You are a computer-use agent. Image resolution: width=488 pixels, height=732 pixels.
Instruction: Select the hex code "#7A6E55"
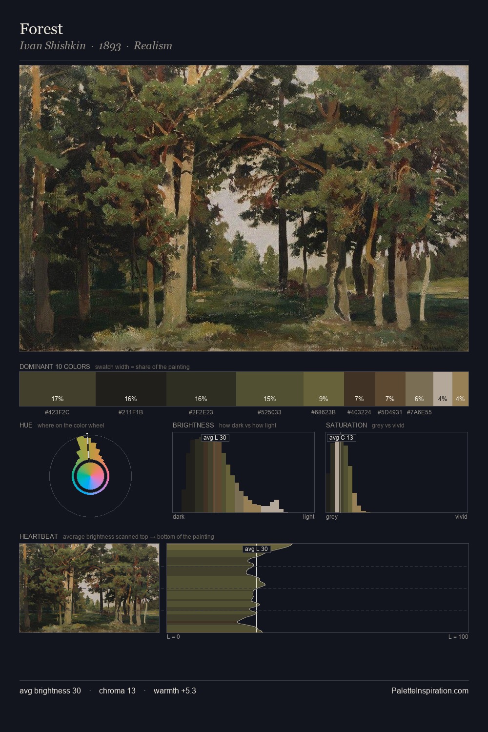point(419,412)
